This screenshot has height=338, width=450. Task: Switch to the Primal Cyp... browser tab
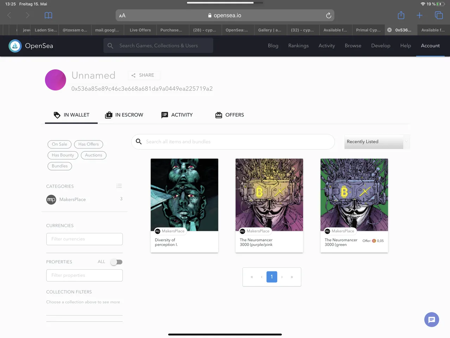coord(368,30)
